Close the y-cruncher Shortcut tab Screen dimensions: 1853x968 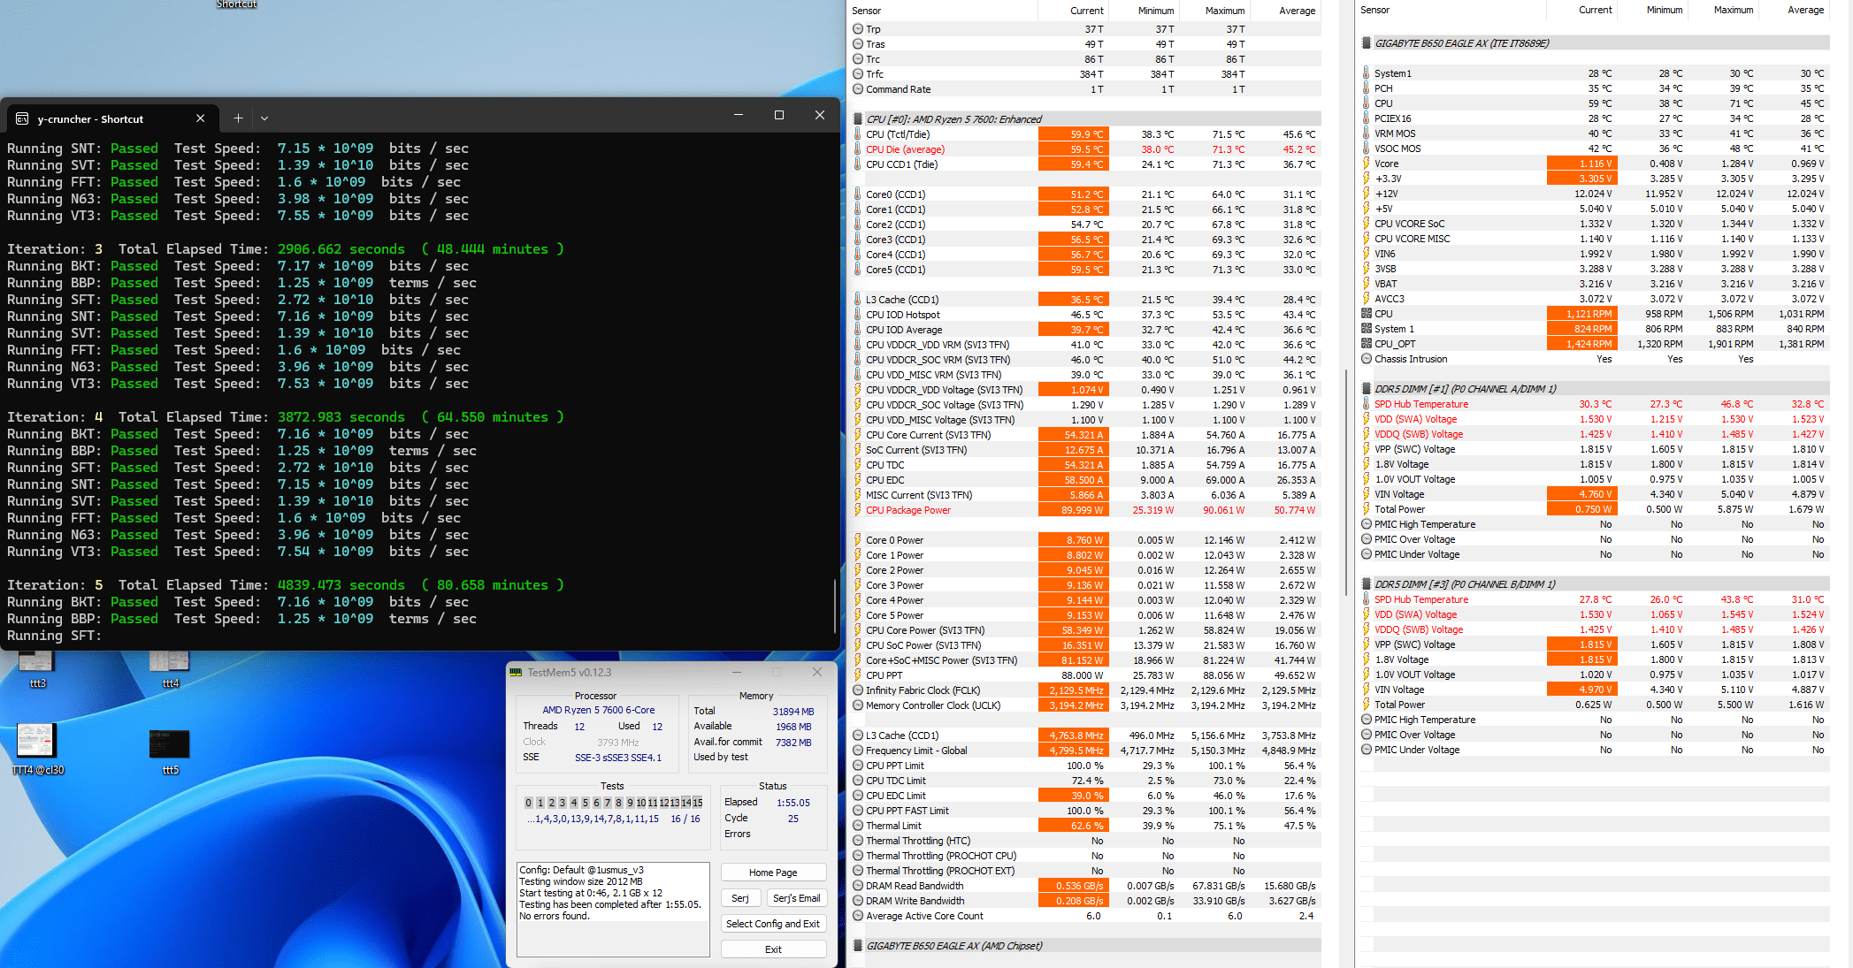tap(200, 118)
